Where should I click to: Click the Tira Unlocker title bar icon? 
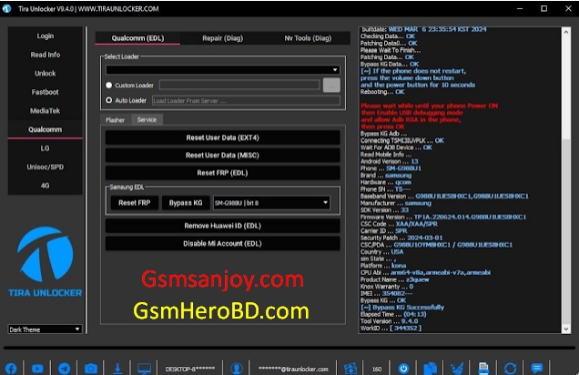(x=6, y=8)
